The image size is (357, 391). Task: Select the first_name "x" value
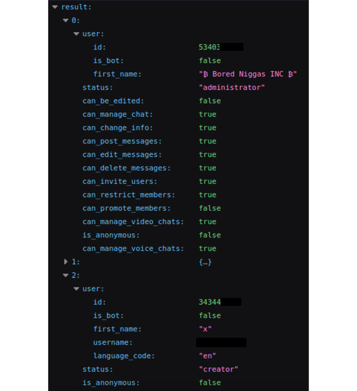tap(205, 329)
